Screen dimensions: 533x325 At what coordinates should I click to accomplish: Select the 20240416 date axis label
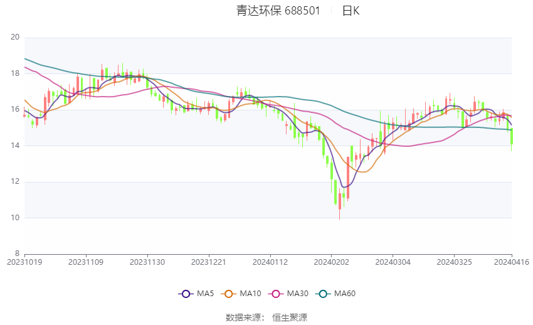(x=512, y=262)
